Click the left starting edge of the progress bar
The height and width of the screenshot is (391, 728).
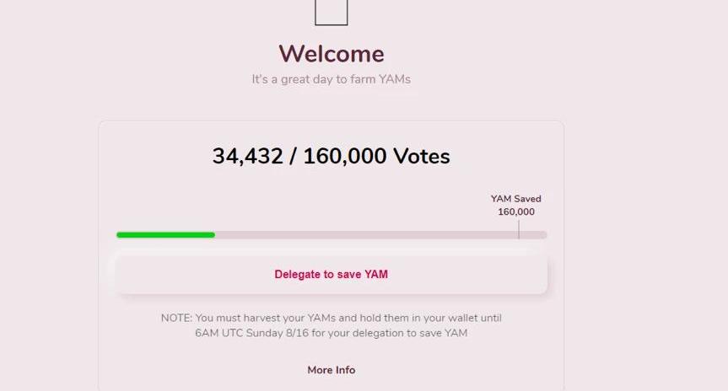pyautogui.click(x=119, y=234)
